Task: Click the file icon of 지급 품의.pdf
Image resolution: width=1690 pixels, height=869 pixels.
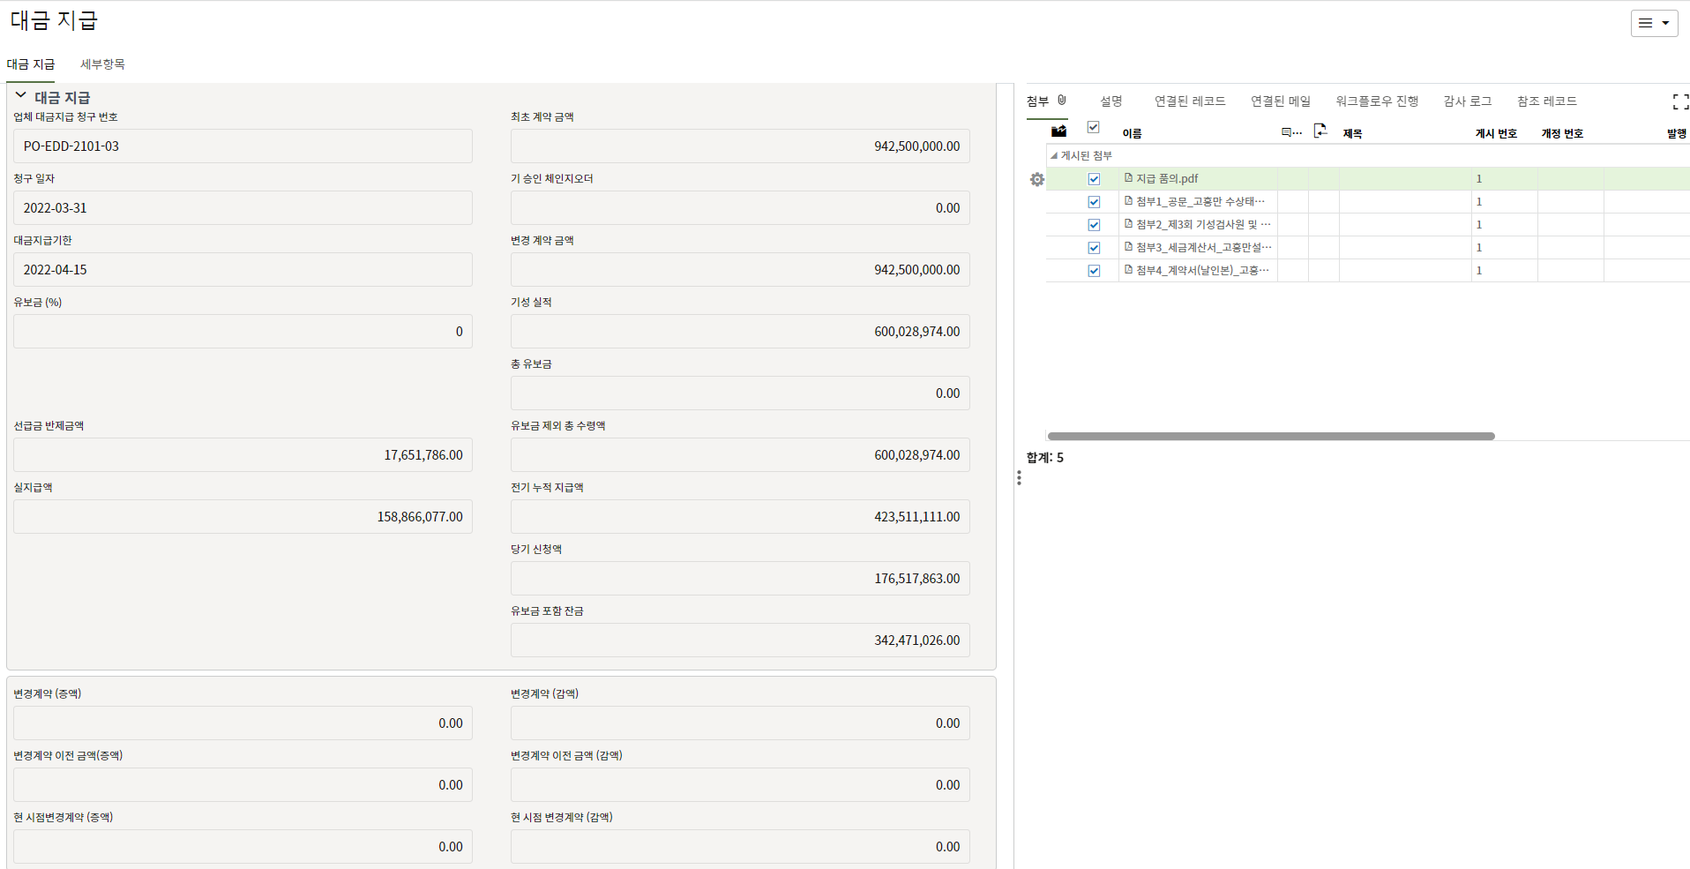Action: point(1128,178)
